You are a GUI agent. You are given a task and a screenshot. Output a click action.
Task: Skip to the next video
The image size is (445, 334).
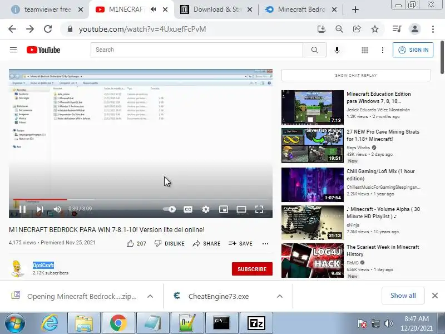pyautogui.click(x=39, y=210)
